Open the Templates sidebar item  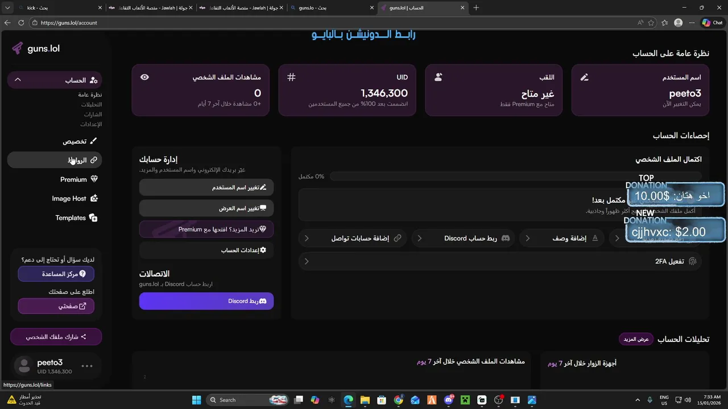point(55,218)
